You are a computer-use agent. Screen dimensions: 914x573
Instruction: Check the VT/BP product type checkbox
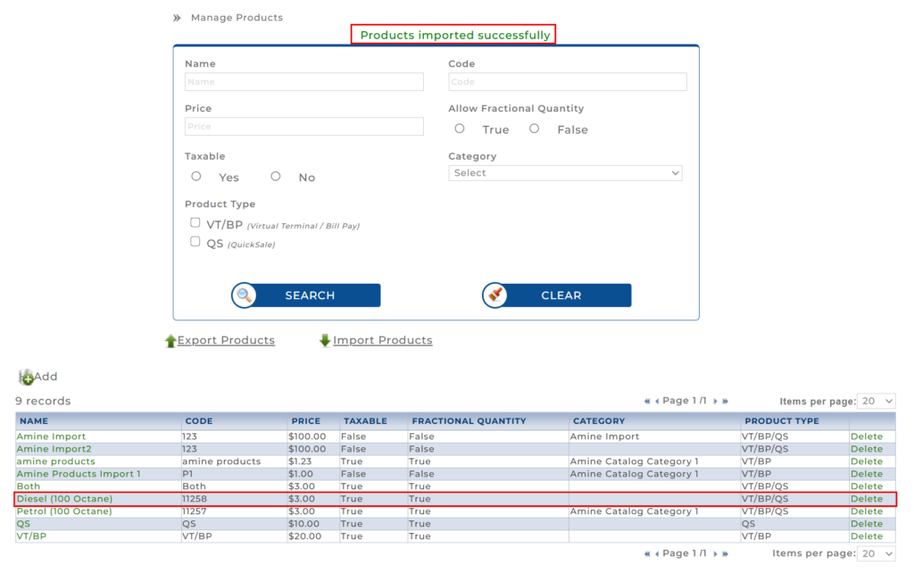pyautogui.click(x=195, y=223)
